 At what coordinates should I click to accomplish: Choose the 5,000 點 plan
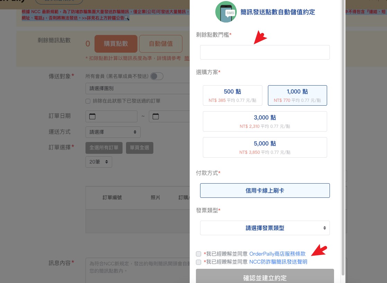pos(265,147)
